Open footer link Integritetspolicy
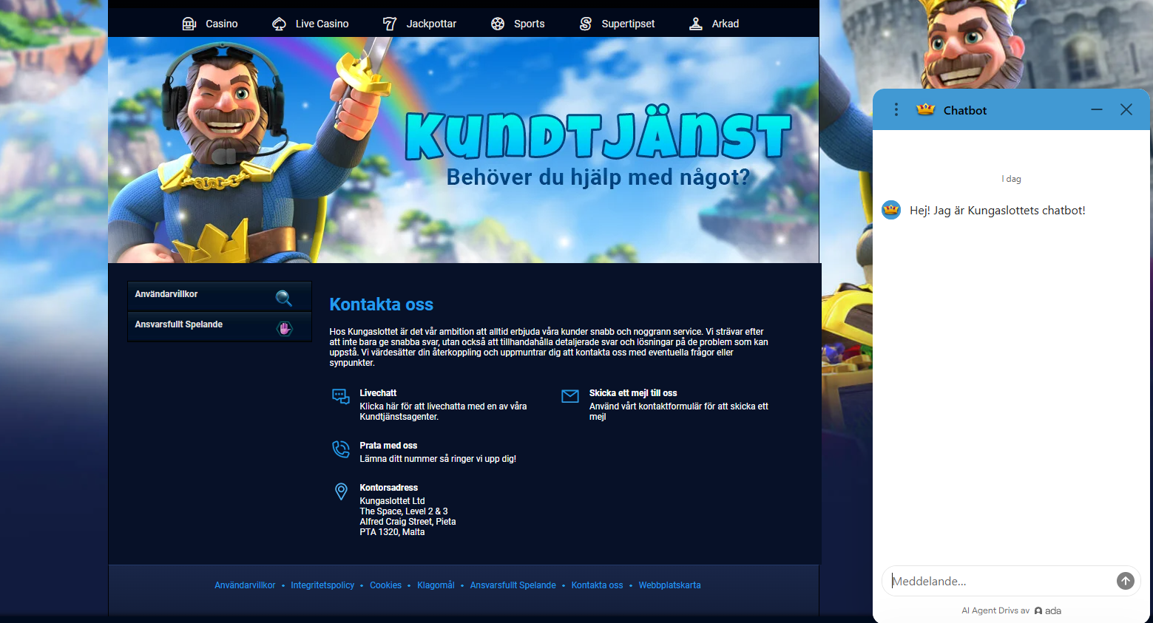 tap(322, 585)
